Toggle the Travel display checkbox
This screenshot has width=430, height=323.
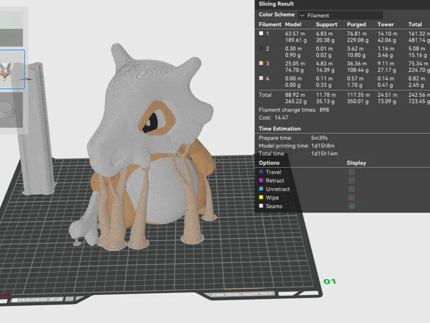(352, 172)
